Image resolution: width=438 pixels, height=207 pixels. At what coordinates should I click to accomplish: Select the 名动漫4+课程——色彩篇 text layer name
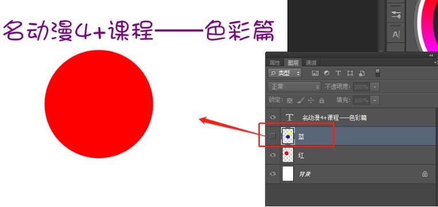pos(335,118)
